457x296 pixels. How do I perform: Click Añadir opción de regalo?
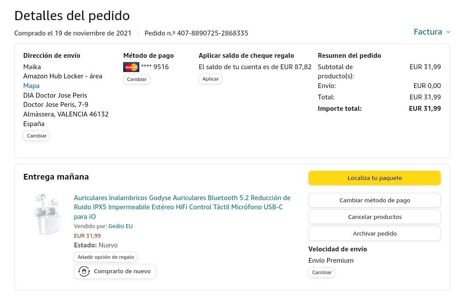point(106,257)
